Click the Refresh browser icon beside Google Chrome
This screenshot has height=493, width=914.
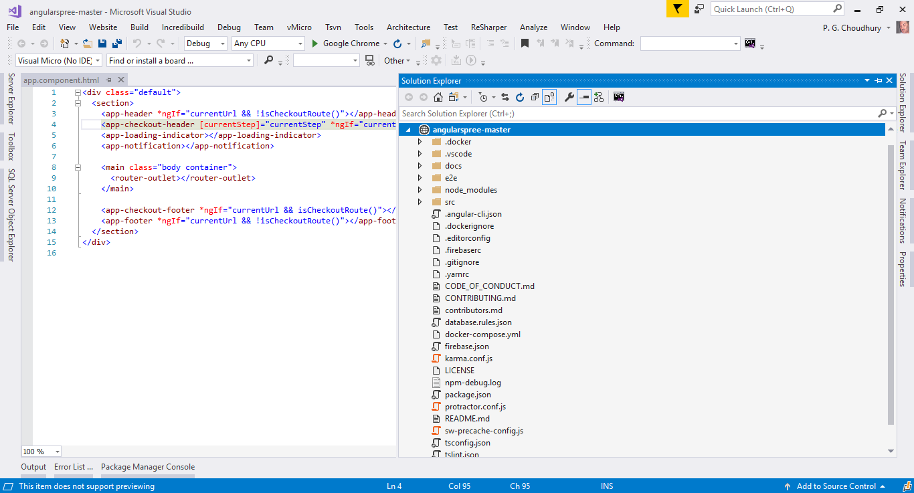point(397,43)
